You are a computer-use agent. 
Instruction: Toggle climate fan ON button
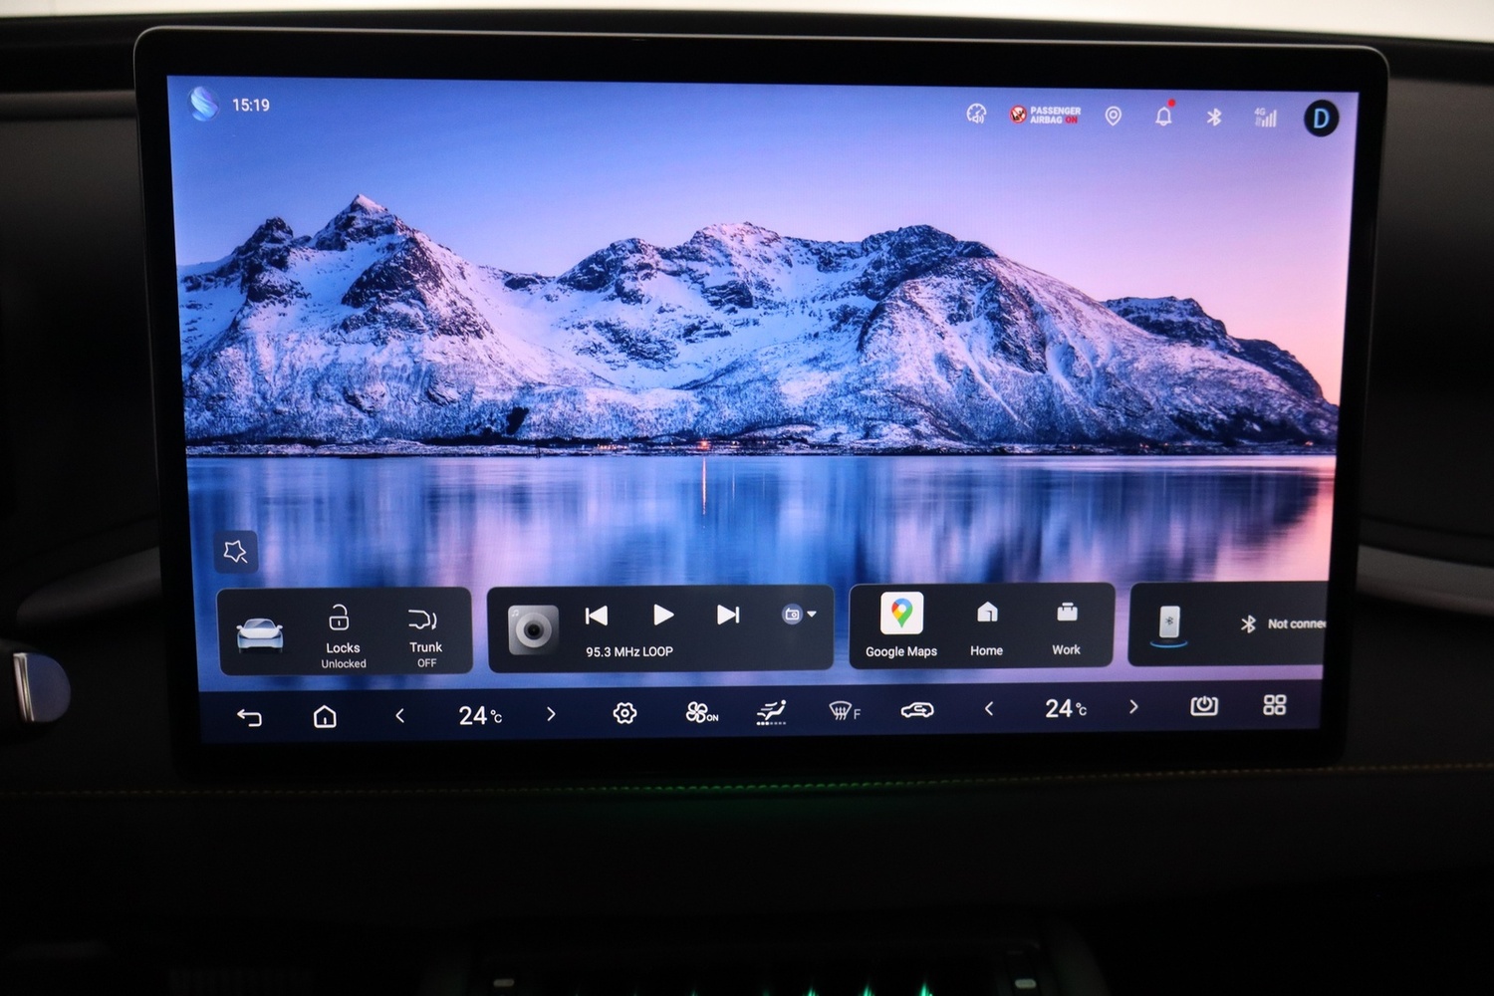[701, 712]
